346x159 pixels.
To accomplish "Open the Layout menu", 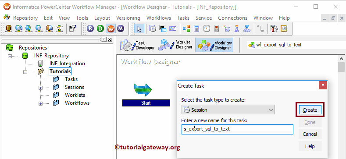I will 102,18.
